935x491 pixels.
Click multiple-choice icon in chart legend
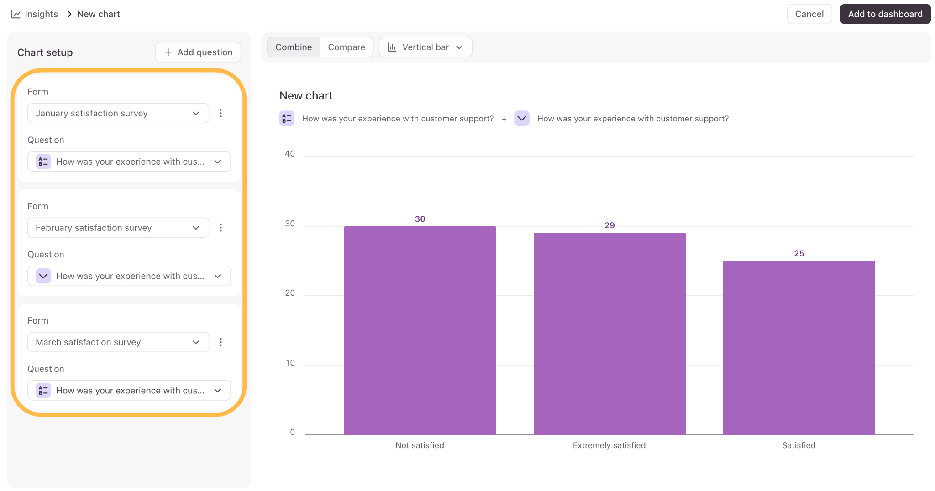(x=287, y=119)
